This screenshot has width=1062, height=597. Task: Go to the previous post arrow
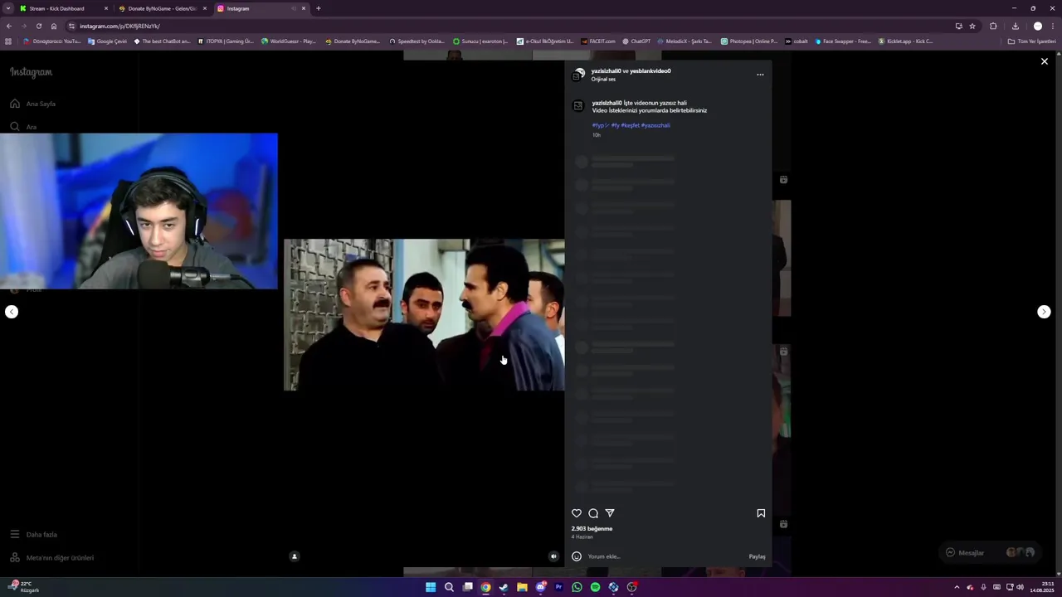point(12,312)
